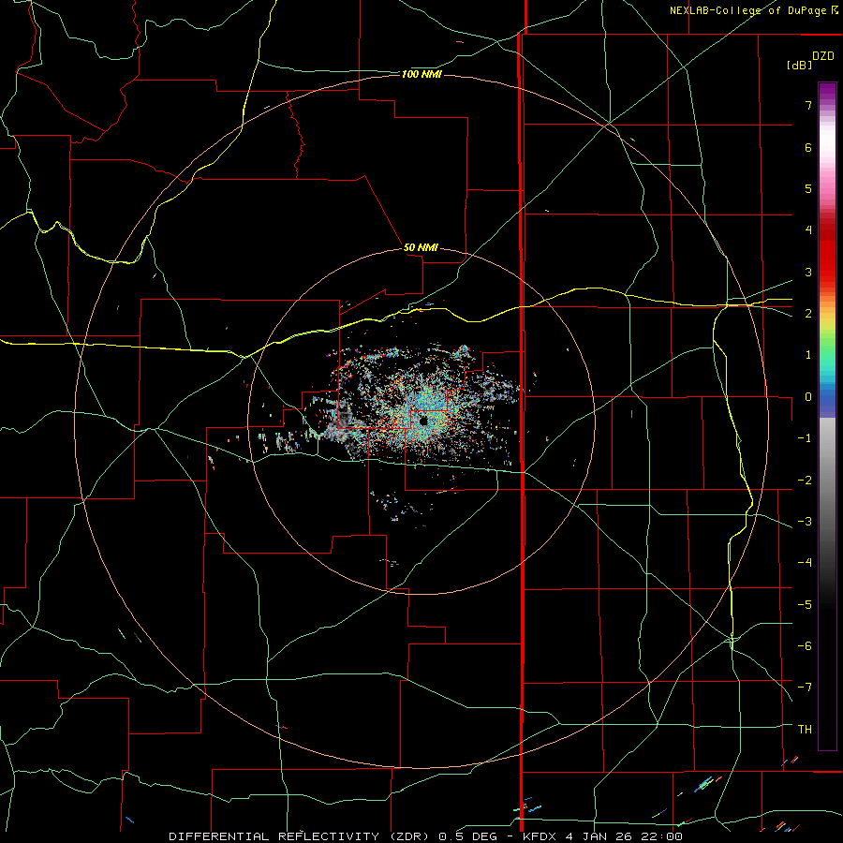The height and width of the screenshot is (843, 843).
Task: Click the value 7 on the scale
Action: 808,105
